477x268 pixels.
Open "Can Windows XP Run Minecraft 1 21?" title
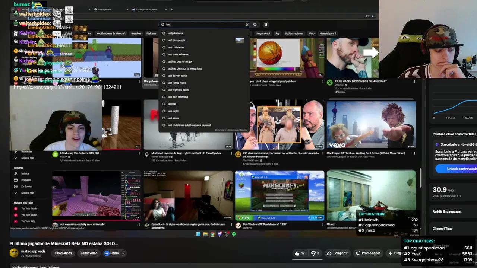(265, 224)
